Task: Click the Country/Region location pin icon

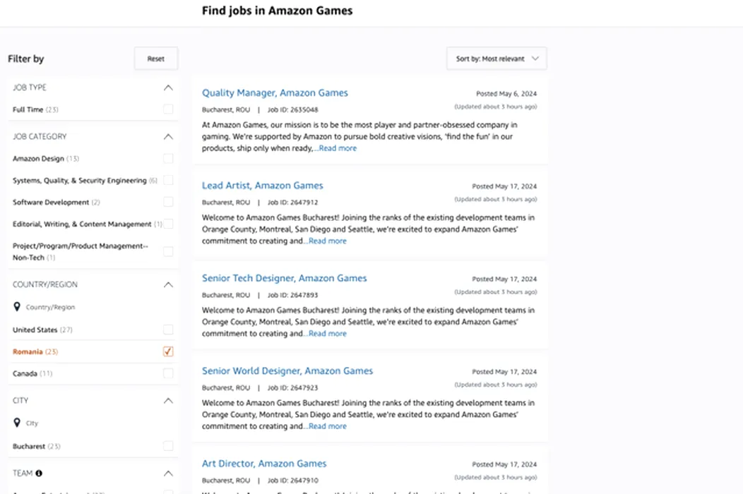Action: pyautogui.click(x=17, y=306)
